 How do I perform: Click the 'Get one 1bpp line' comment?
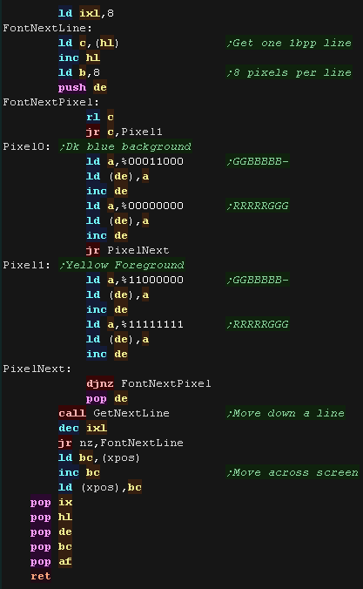click(289, 44)
